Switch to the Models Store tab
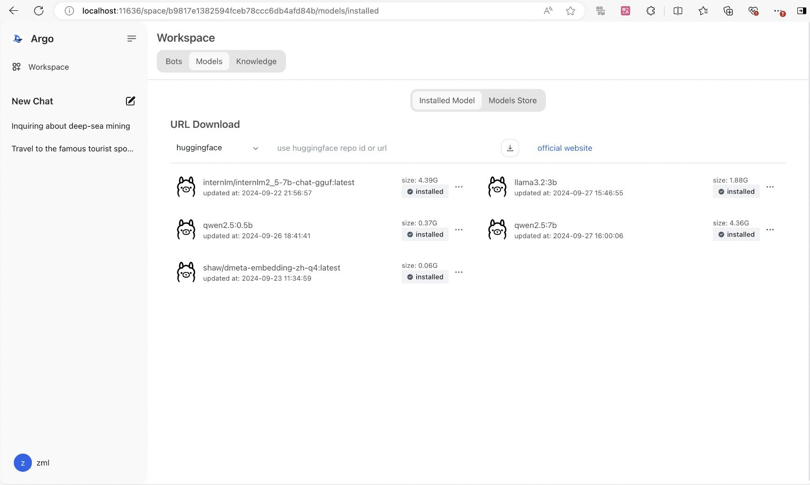The width and height of the screenshot is (810, 485). coord(513,101)
